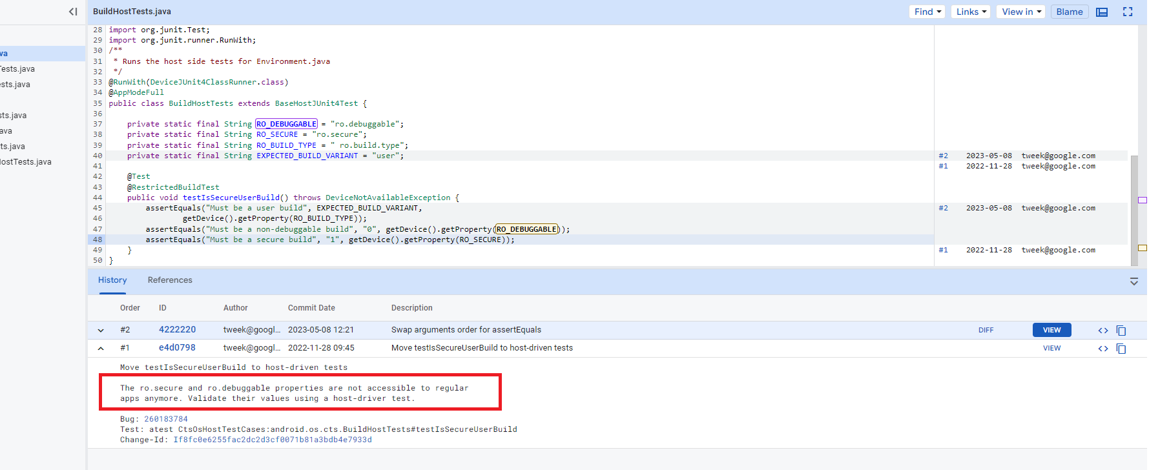Toggle the bottom panel layout icon
The width and height of the screenshot is (1149, 470).
tap(1102, 12)
